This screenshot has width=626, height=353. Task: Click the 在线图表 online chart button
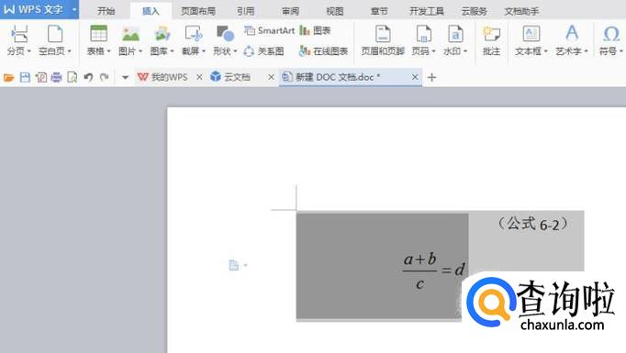pyautogui.click(x=323, y=51)
